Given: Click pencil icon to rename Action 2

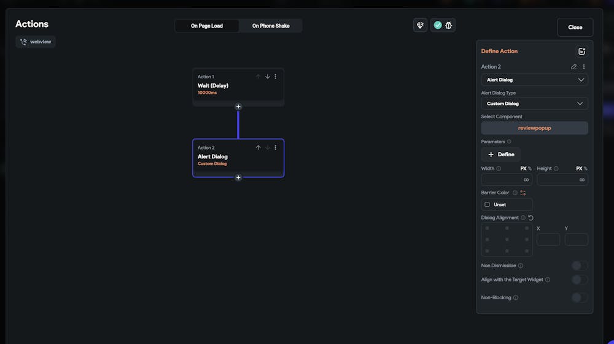Looking at the screenshot, I should point(573,67).
